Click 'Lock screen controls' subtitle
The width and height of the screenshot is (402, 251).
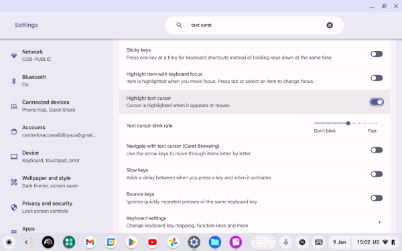[x=45, y=211]
